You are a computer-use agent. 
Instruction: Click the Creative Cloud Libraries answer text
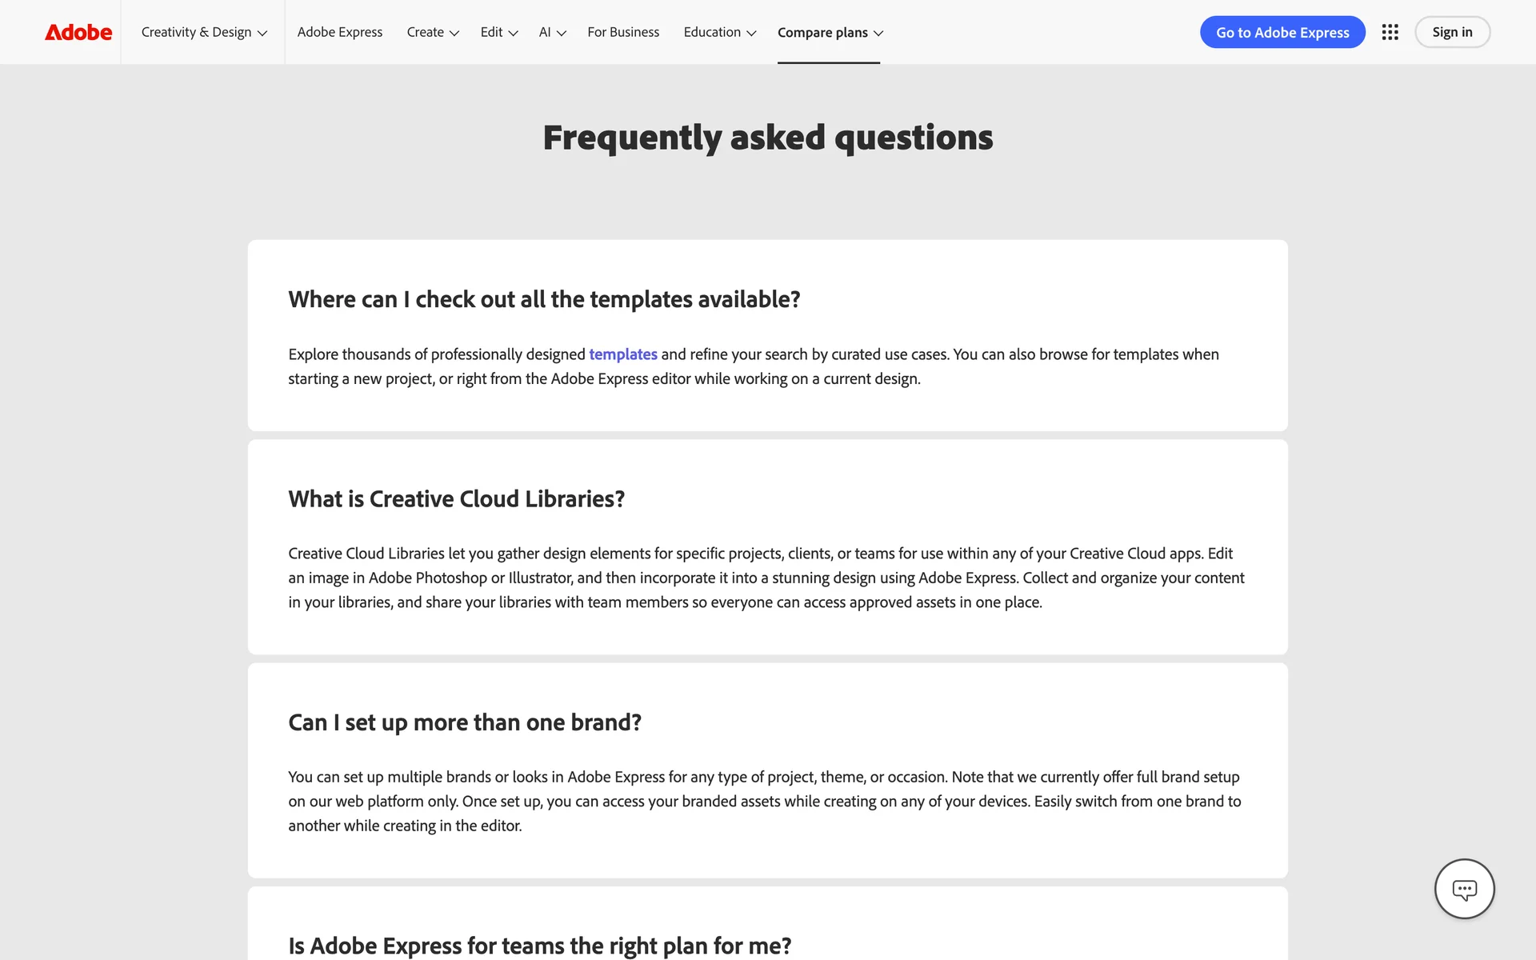tap(766, 578)
